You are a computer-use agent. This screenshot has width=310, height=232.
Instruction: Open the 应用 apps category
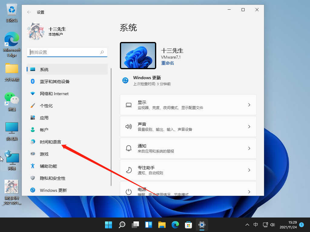[x=67, y=118]
